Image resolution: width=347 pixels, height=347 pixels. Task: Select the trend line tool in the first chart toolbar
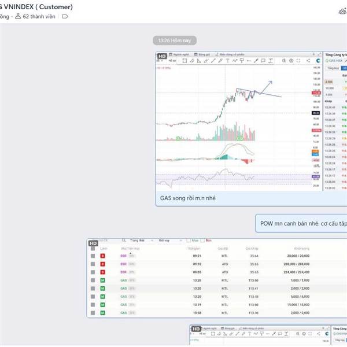coord(213,61)
